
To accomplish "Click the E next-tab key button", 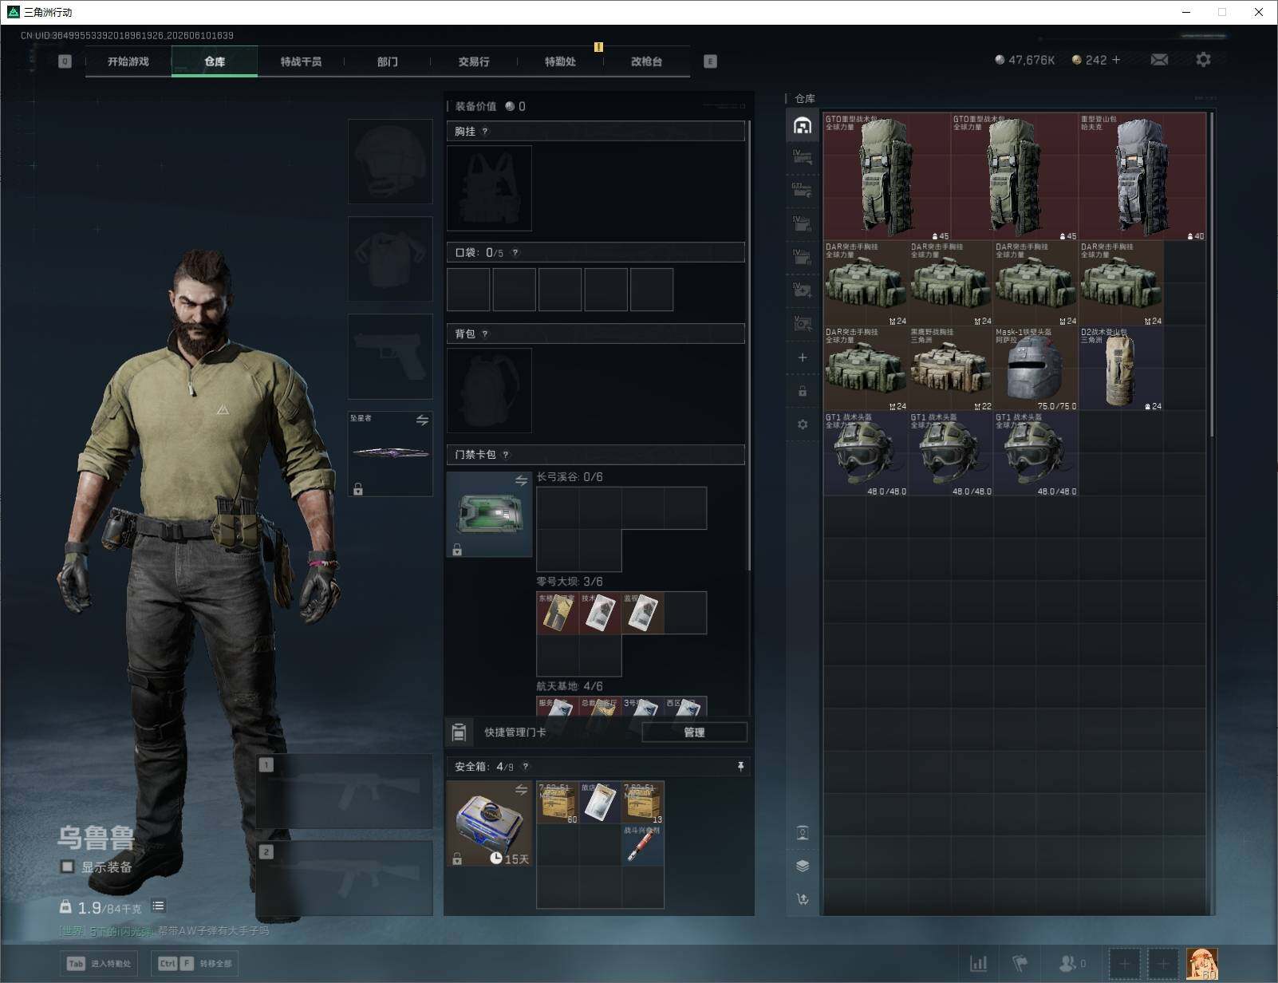I will point(710,61).
